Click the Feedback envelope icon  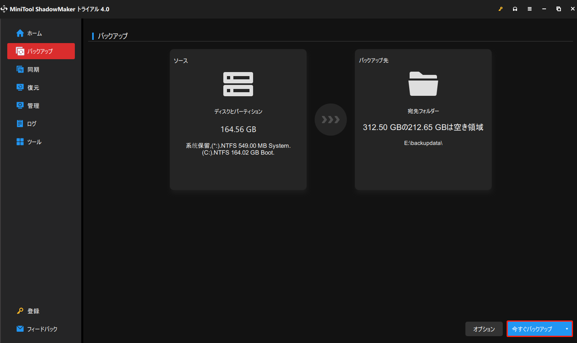click(20, 329)
